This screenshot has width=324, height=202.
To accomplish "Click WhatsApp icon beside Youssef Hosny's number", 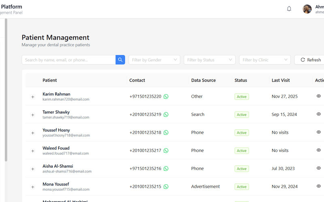I will pyautogui.click(x=166, y=133).
